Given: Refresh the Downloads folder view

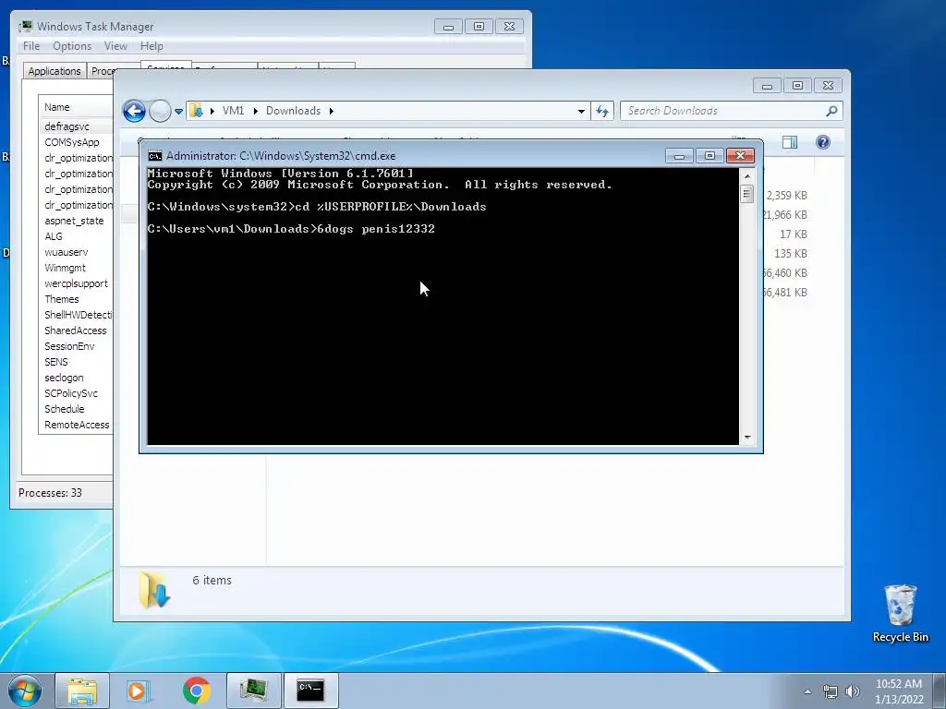Looking at the screenshot, I should [602, 111].
